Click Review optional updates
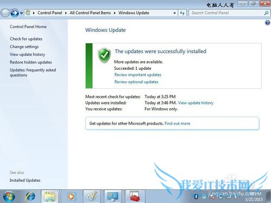The image size is (271, 203). point(136,82)
